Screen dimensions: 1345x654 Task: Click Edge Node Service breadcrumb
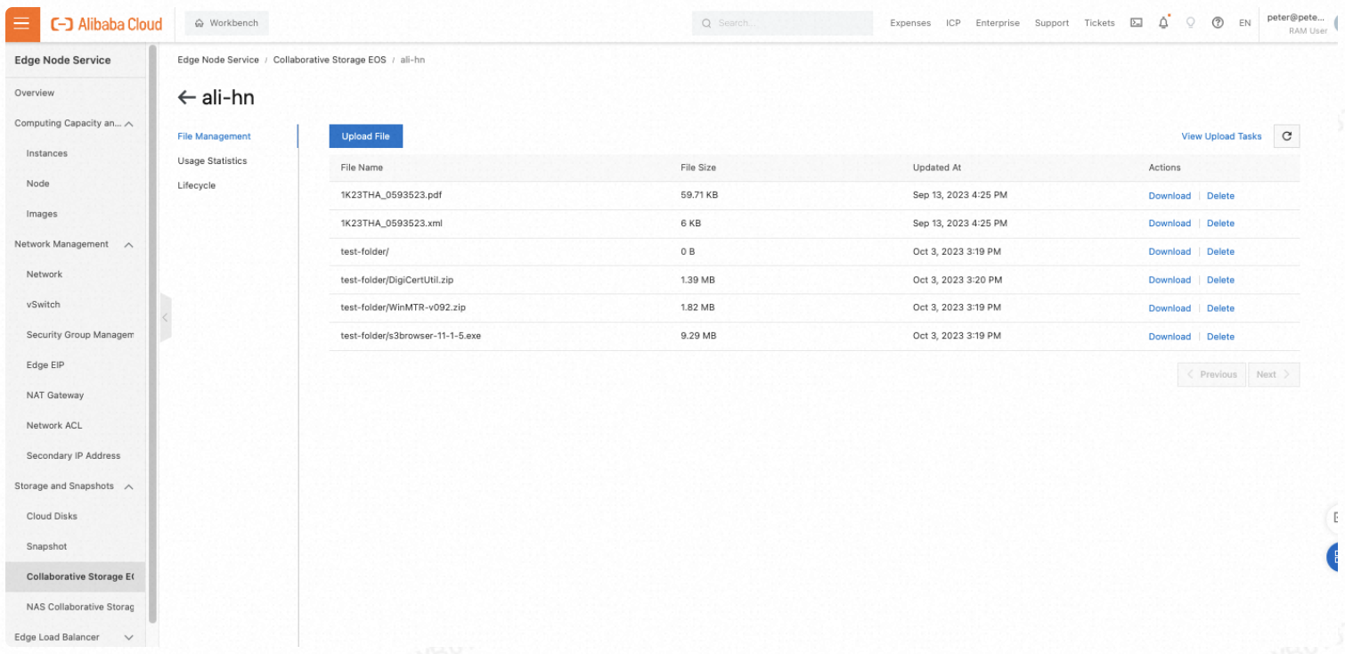(x=218, y=60)
